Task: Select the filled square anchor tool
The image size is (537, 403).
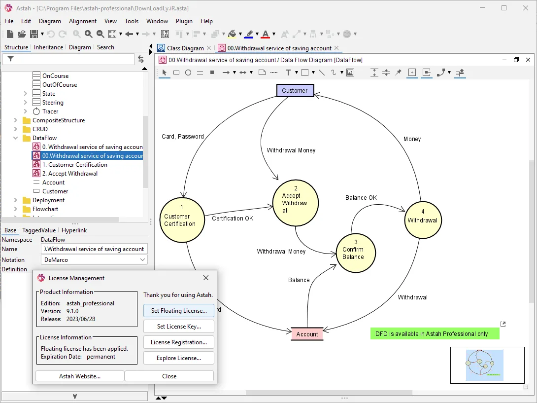Action: (x=212, y=73)
